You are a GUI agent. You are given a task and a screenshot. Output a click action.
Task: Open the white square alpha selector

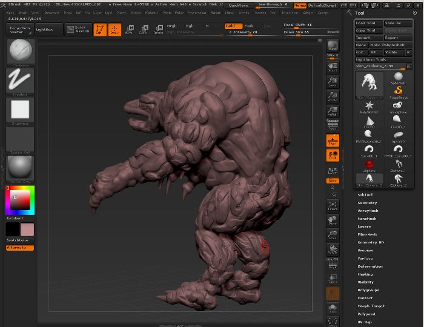pos(20,111)
